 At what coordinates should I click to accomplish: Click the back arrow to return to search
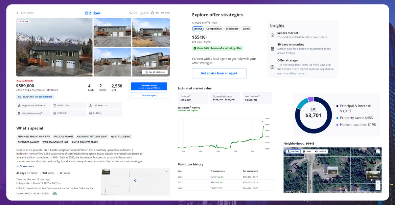coord(17,13)
